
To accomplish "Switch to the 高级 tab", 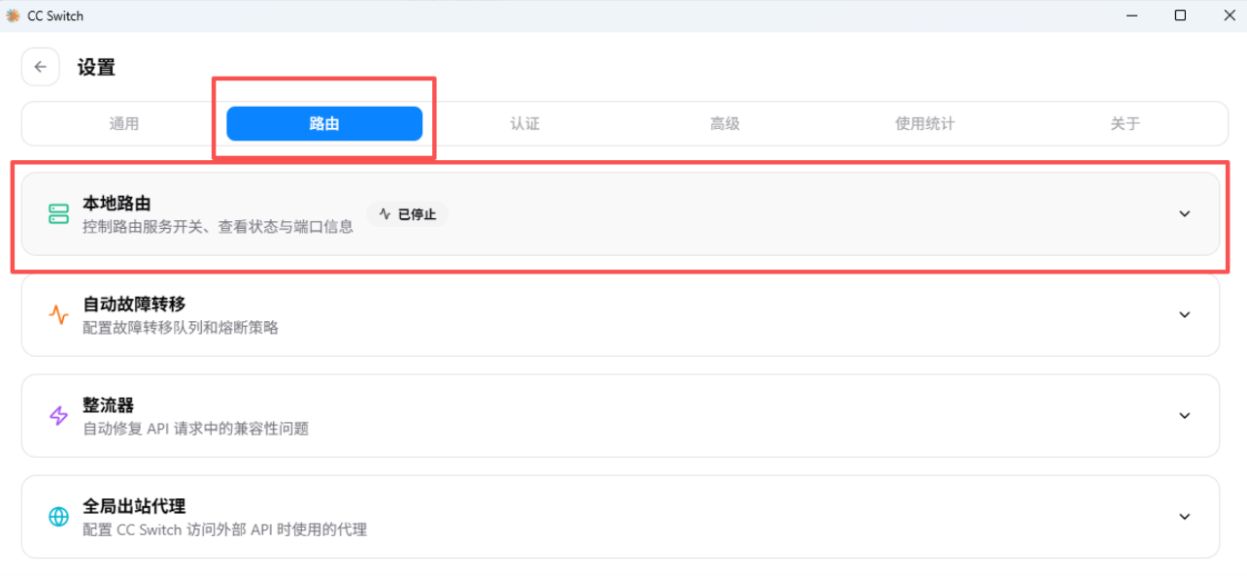I will click(x=725, y=123).
